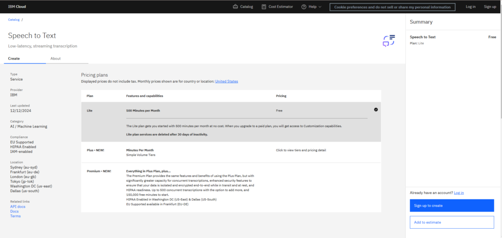Screen dimensions: 502x238
Task: Select the Lite plan row
Action: 231,122
